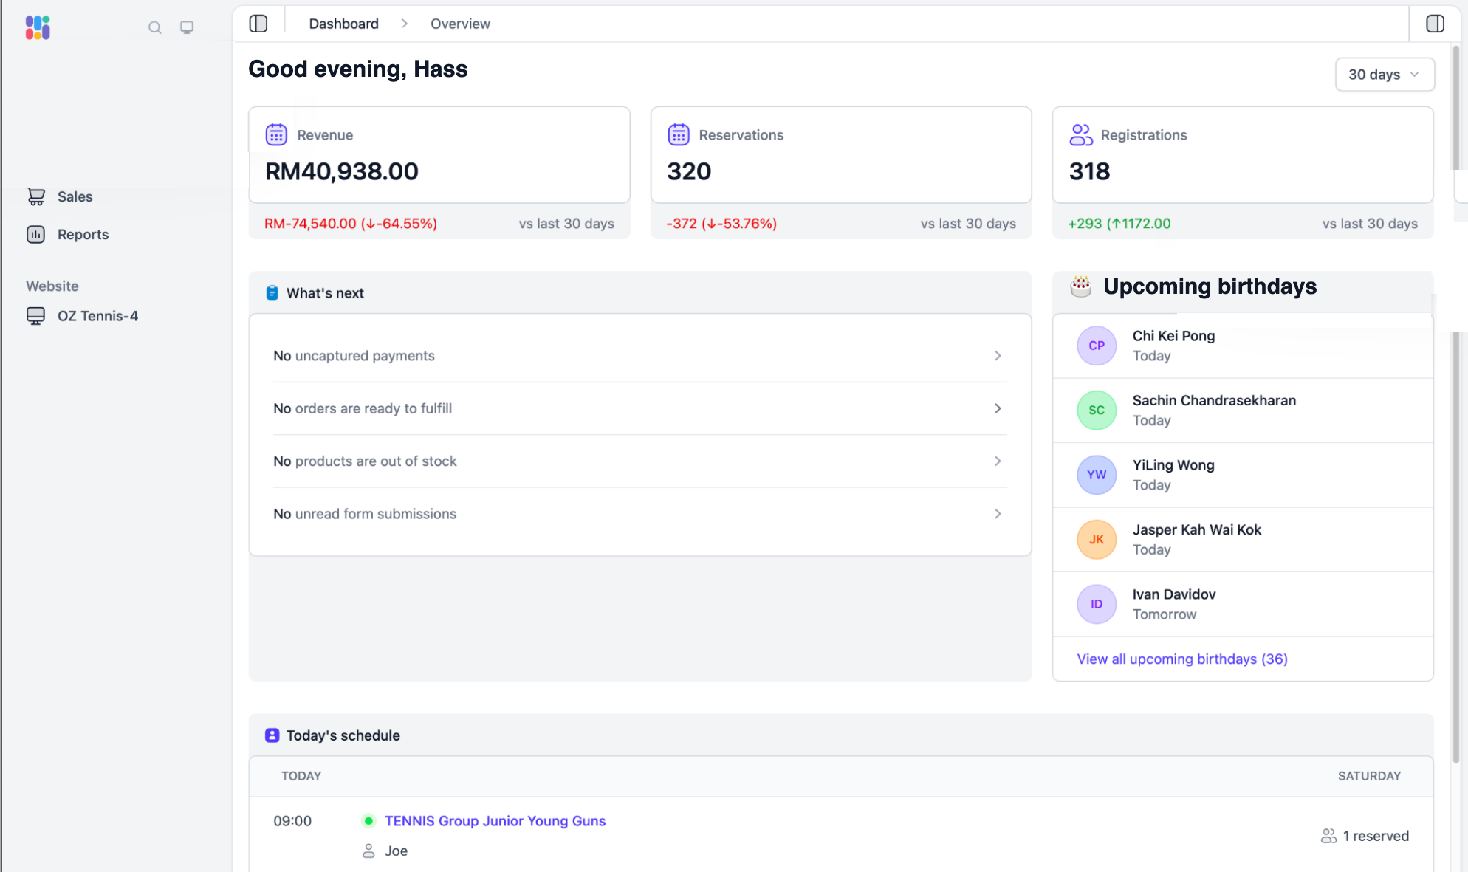Open Sales in the sidebar
The image size is (1468, 872).
click(x=75, y=196)
